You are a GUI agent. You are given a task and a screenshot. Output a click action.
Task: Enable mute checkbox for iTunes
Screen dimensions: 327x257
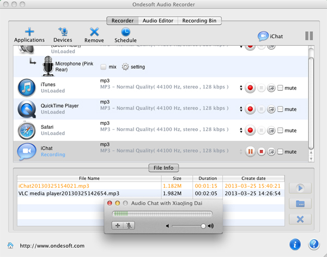pos(280,88)
